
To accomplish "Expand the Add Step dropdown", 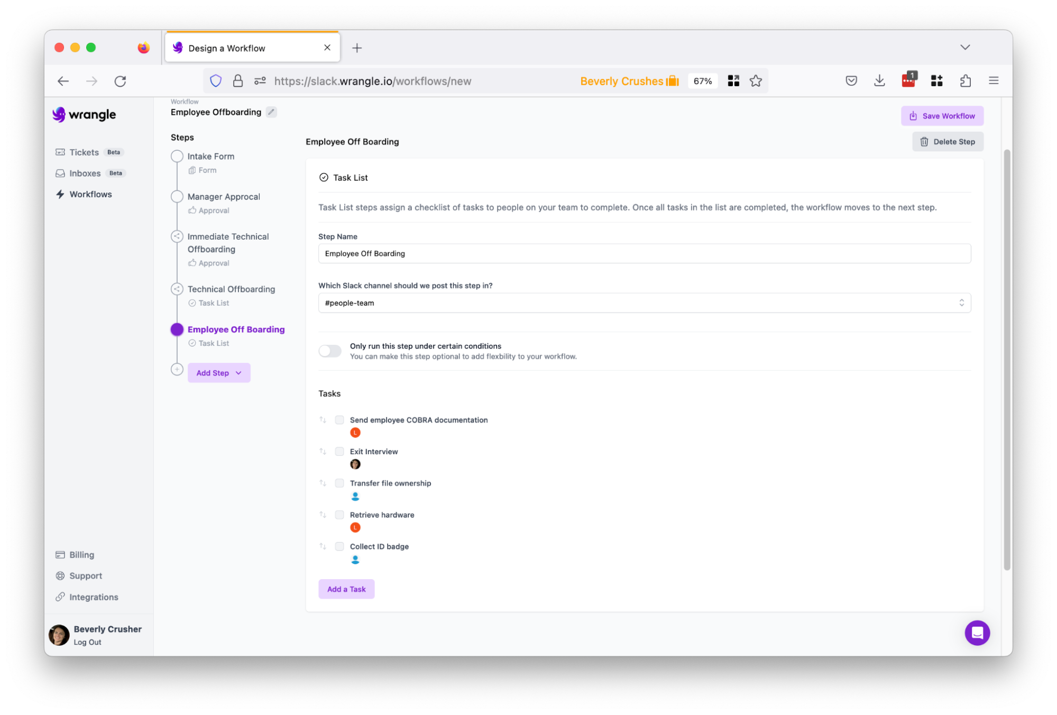I will [219, 373].
